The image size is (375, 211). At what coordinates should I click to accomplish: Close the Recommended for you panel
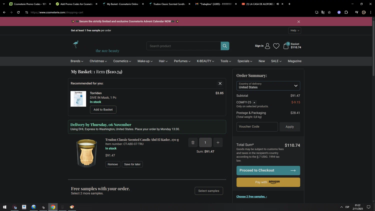coord(220,83)
